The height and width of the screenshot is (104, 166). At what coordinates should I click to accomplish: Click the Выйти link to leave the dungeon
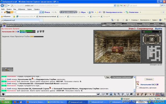(x=159, y=29)
